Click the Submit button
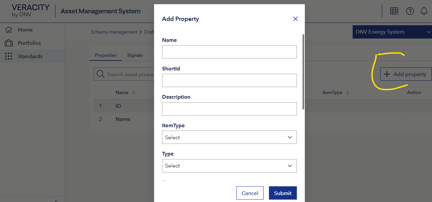 [283, 193]
